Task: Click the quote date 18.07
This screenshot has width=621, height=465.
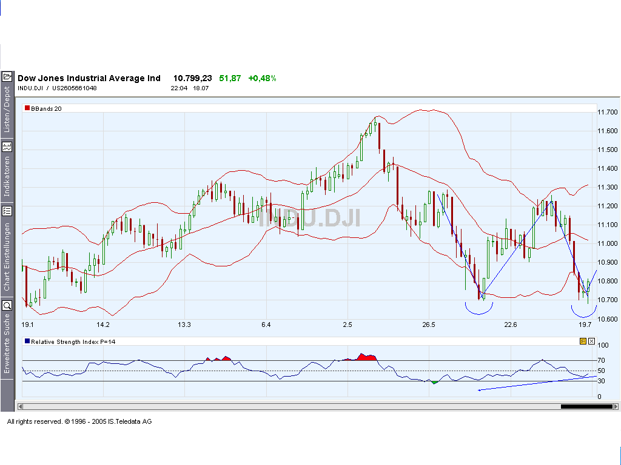Action: (x=201, y=88)
